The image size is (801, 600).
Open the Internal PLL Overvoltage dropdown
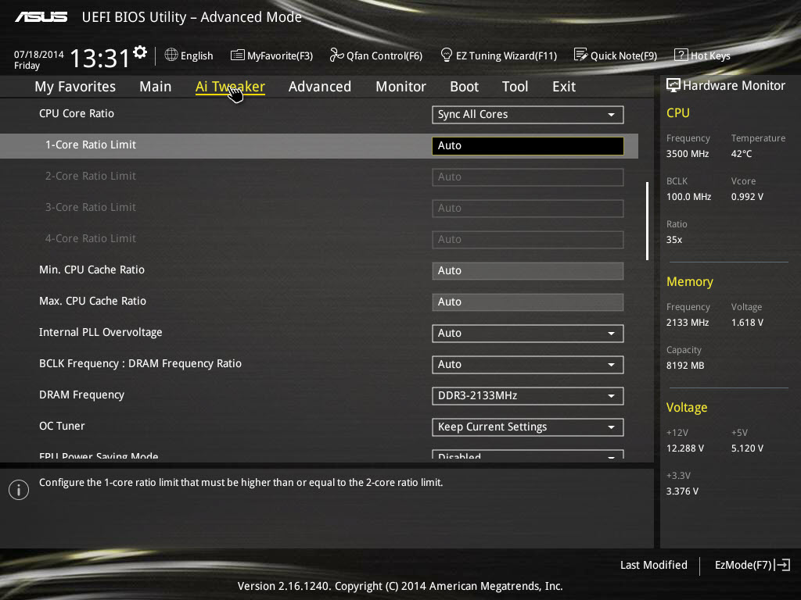point(528,333)
